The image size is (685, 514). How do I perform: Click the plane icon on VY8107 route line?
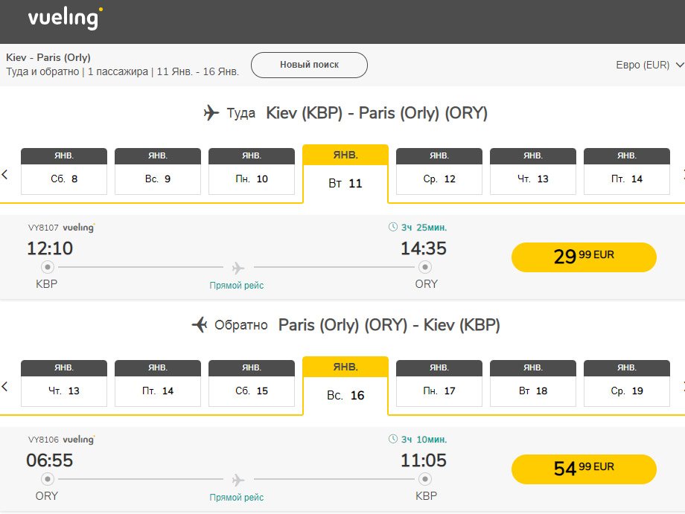point(238,267)
